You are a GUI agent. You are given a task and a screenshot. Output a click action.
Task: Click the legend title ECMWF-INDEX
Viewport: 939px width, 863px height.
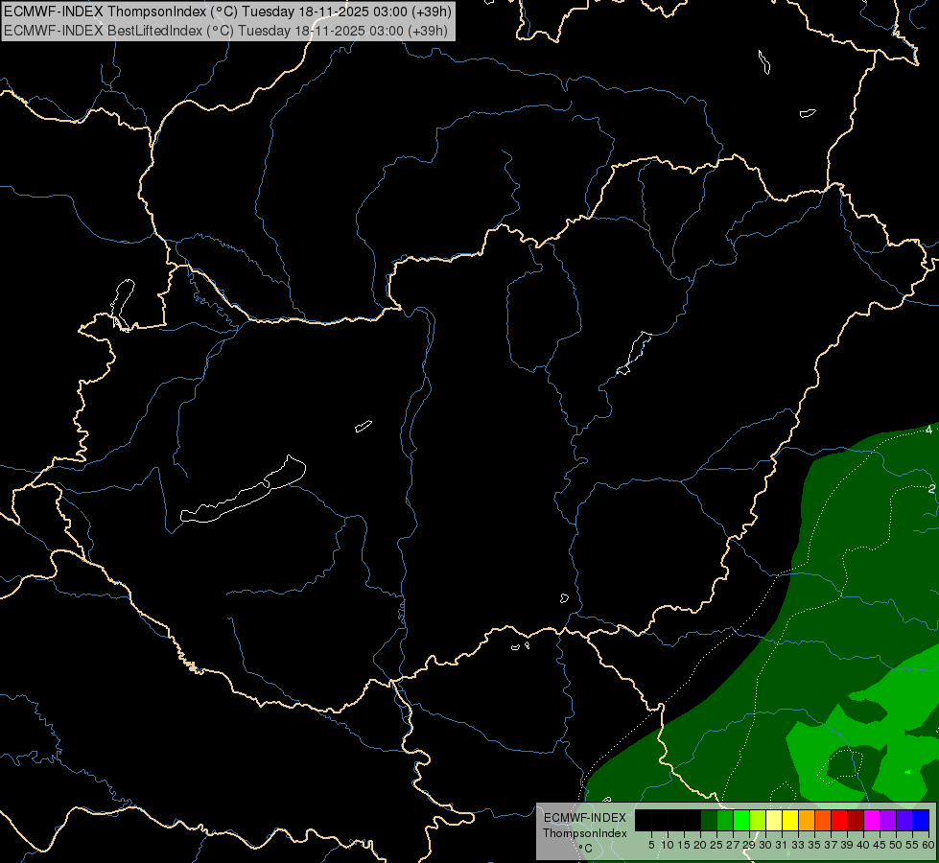(x=584, y=818)
